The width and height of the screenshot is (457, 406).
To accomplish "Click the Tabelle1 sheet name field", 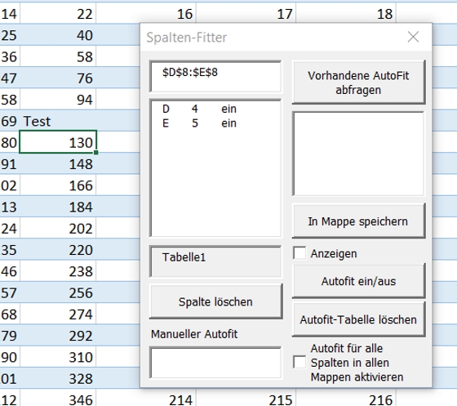I will pyautogui.click(x=215, y=261).
